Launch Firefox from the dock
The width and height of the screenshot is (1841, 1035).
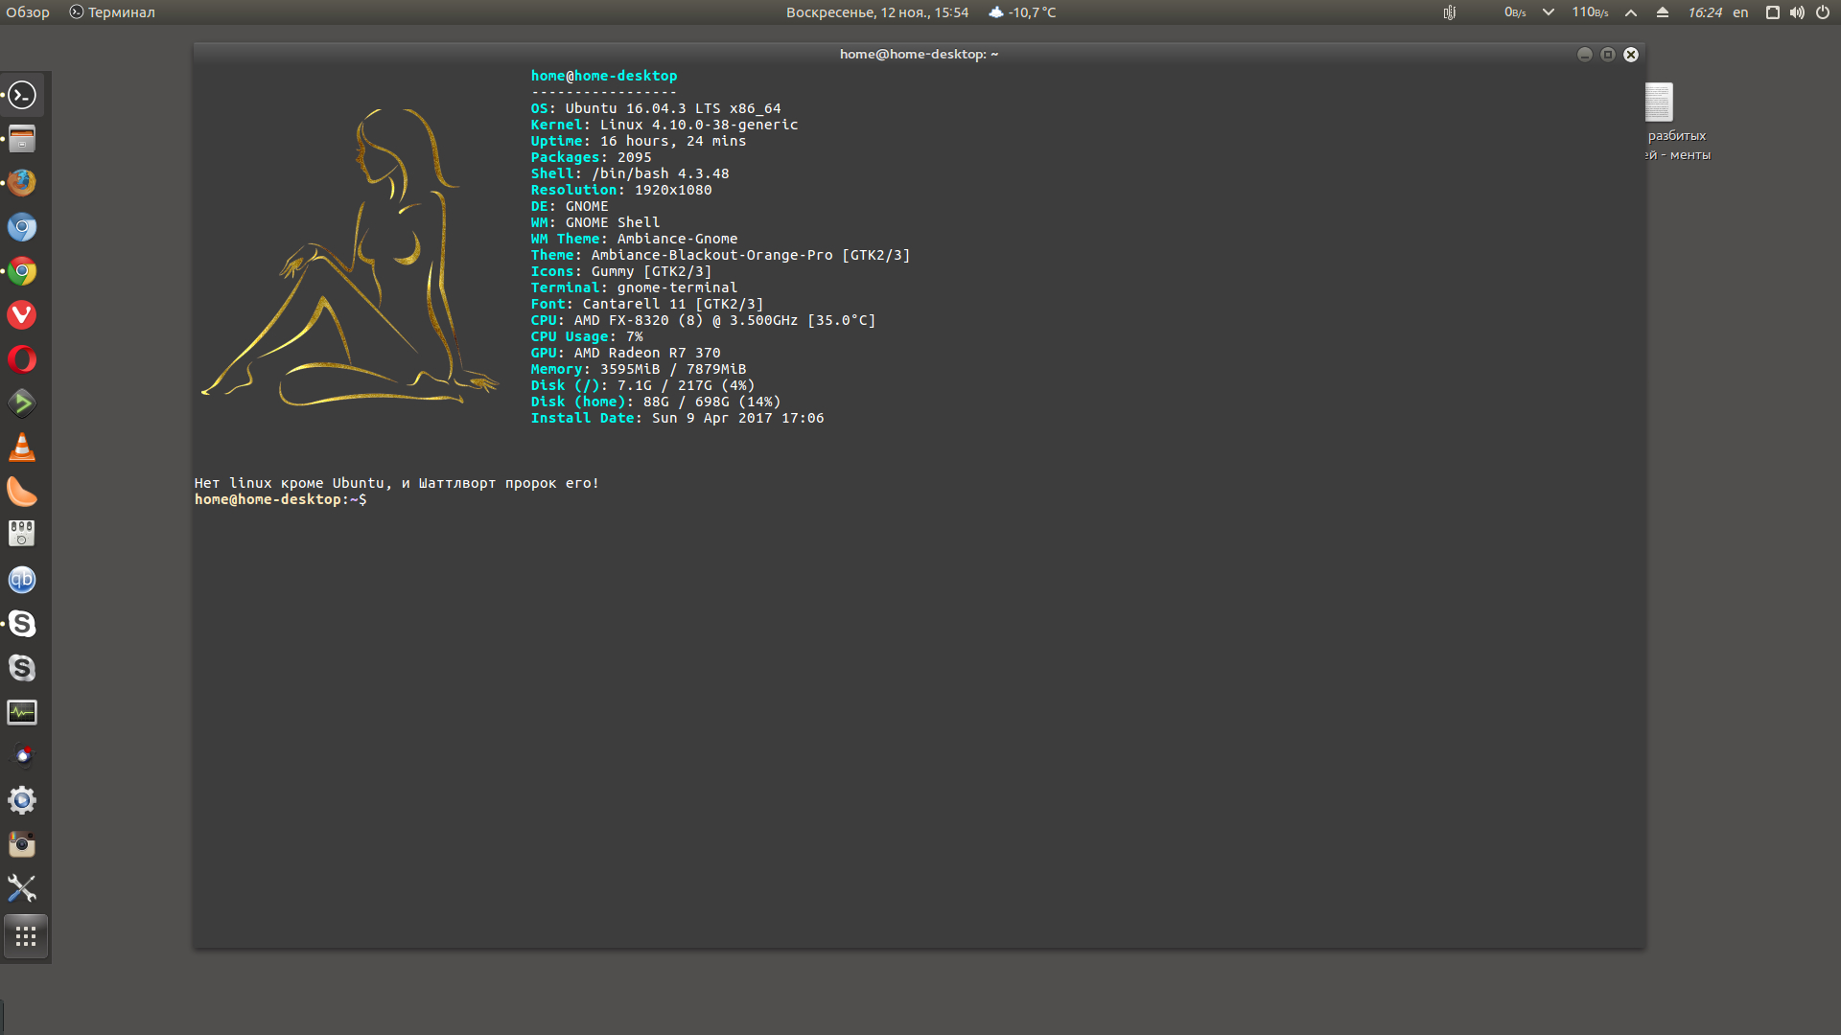(22, 182)
